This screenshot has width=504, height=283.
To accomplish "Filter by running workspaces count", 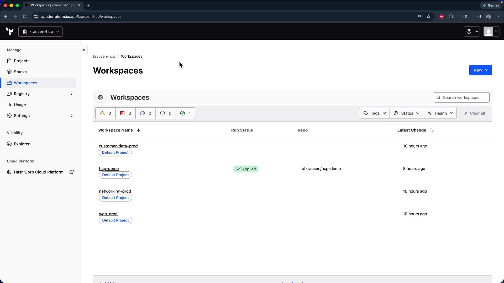I will (x=146, y=113).
